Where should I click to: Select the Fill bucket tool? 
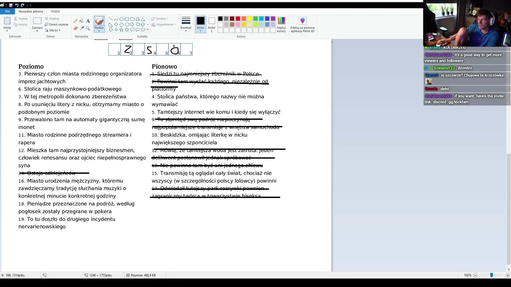(81, 21)
